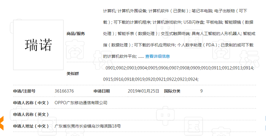Click similar group code 0901 list line
This screenshot has height=136, width=266.
pos(179,68)
